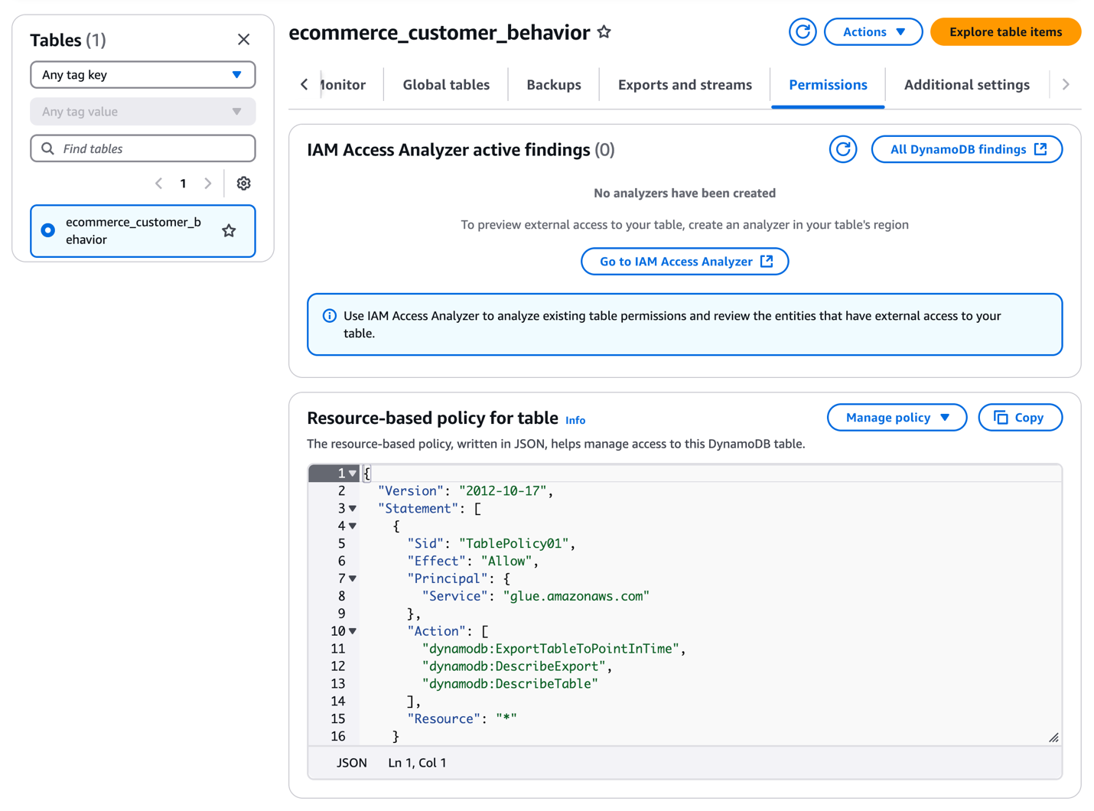Collapse the JSON fold on line 1
Image resolution: width=1094 pixels, height=811 pixels.
pos(353,474)
